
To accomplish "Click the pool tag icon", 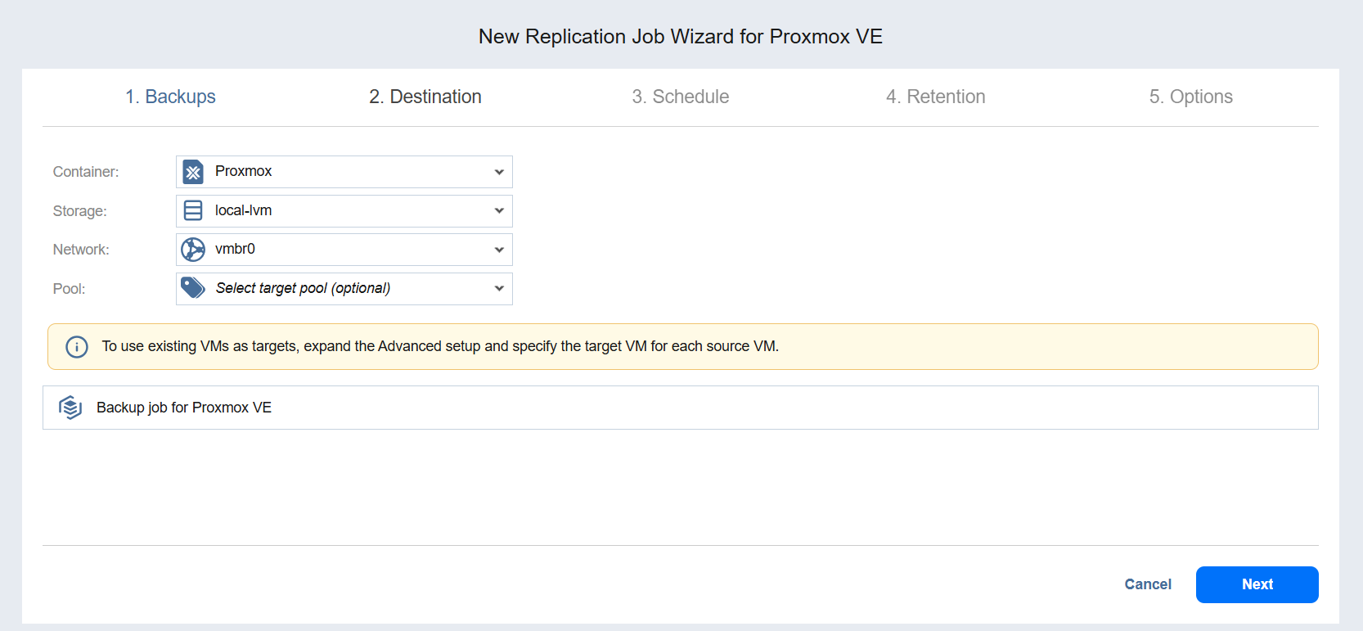I will [x=193, y=288].
